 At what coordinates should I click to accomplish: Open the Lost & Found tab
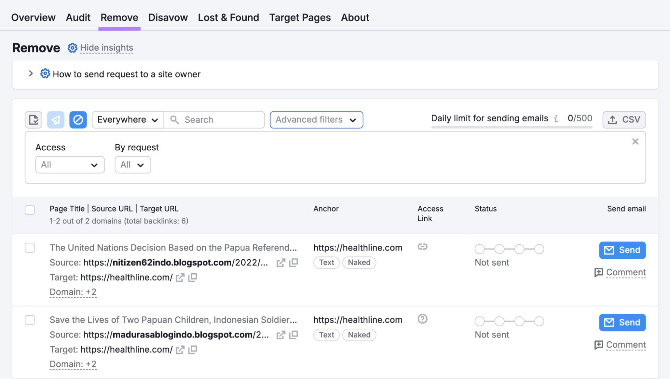click(228, 17)
